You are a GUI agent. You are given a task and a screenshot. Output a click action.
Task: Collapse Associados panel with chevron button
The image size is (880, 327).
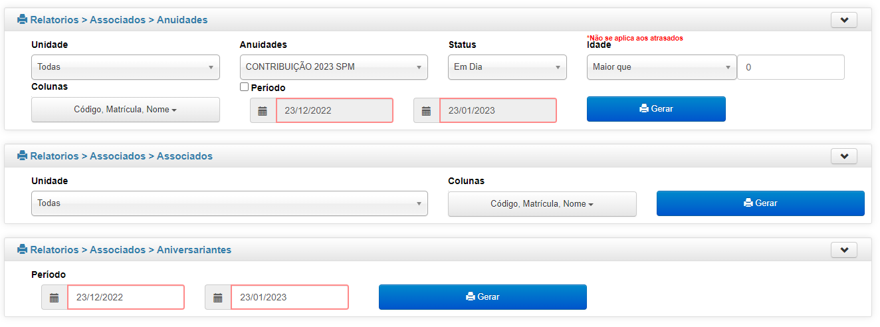click(x=844, y=156)
